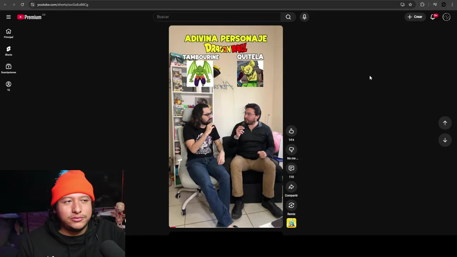The width and height of the screenshot is (457, 257).
Task: Click the Buscar search field
Action: tap(217, 17)
